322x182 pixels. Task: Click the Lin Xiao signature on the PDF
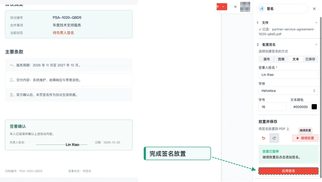coord(72,145)
